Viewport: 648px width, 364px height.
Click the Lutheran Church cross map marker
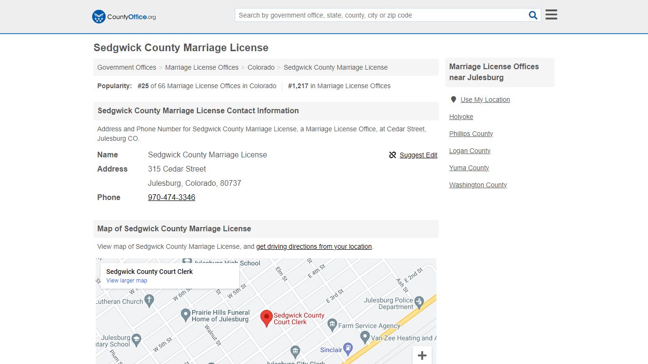pos(149,300)
